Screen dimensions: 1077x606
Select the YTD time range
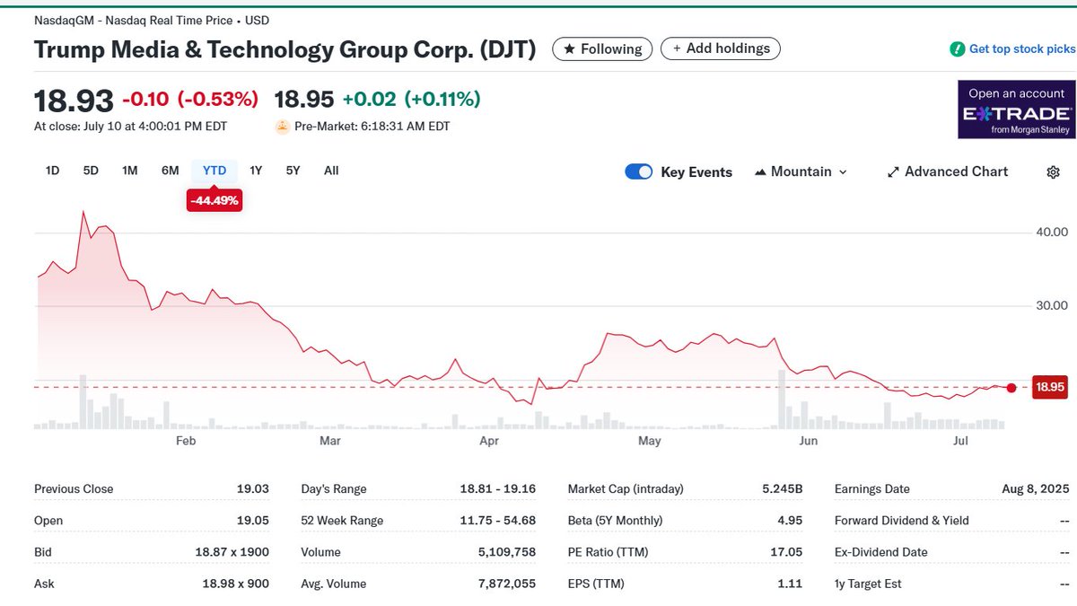[x=215, y=171]
